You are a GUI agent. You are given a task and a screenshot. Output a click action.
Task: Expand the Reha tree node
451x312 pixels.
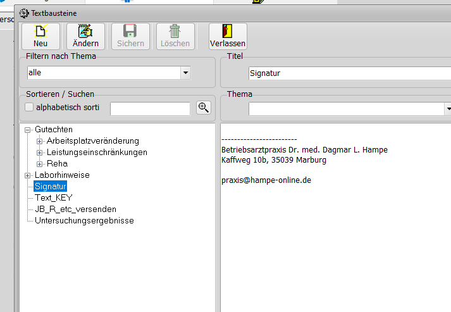(x=40, y=164)
